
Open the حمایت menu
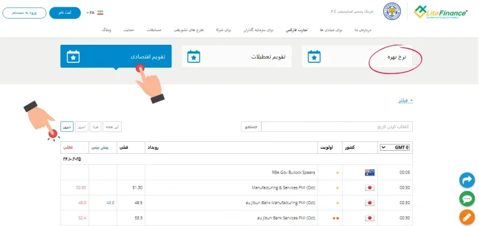point(128,30)
